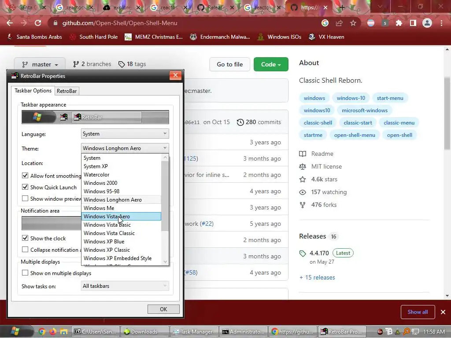Switch to the RetroBar tab in properties
451x338 pixels.
click(67, 91)
